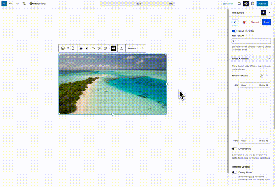
Task: Click the Interactions item in top bar
Action: point(37,4)
